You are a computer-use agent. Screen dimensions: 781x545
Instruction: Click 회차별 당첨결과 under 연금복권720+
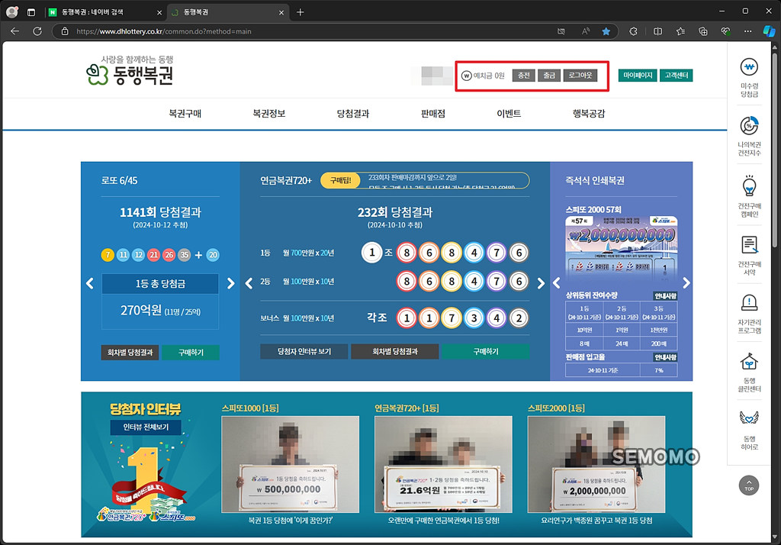click(395, 351)
